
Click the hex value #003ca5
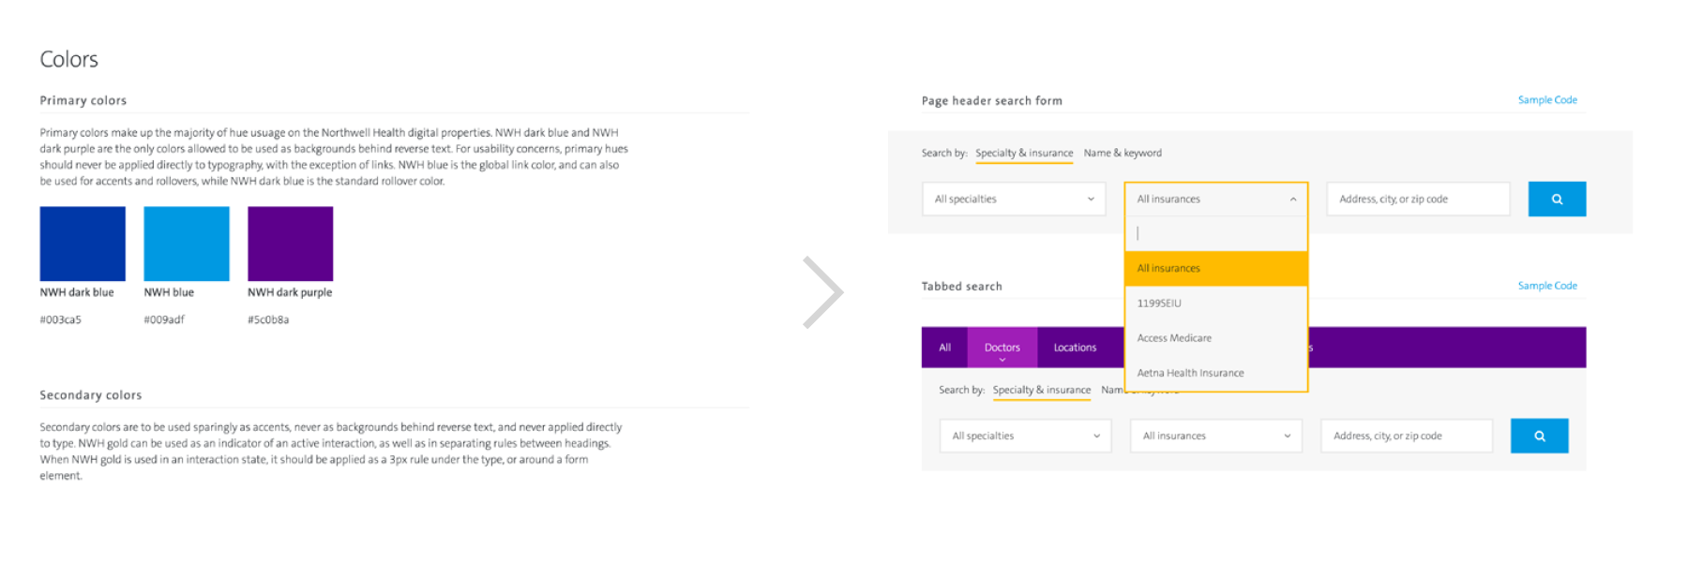click(x=61, y=319)
